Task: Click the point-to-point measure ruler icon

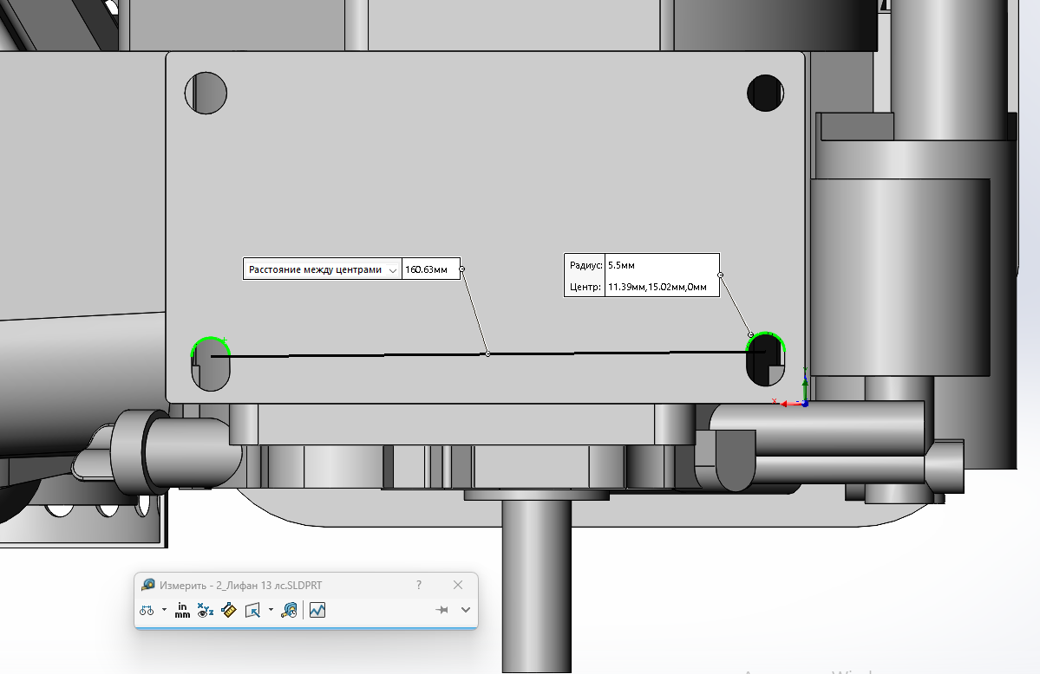Action: pos(229,610)
